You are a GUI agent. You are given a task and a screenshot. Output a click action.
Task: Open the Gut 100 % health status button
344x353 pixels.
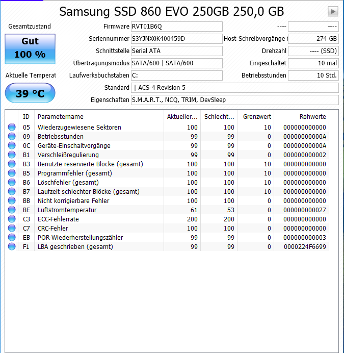30,49
